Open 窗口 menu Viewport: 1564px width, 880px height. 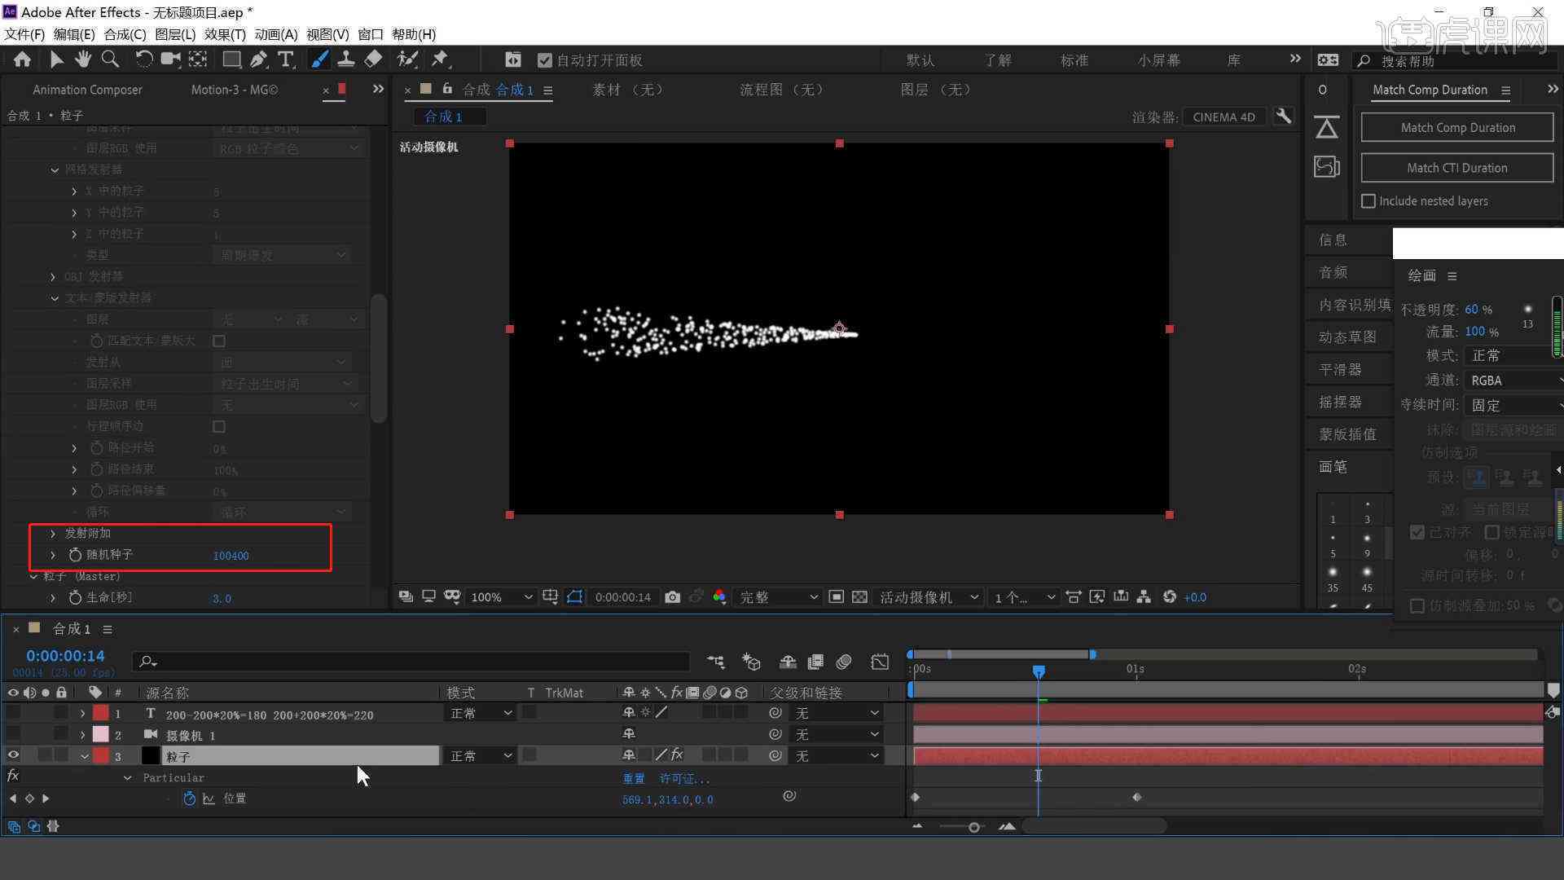pyautogui.click(x=371, y=34)
